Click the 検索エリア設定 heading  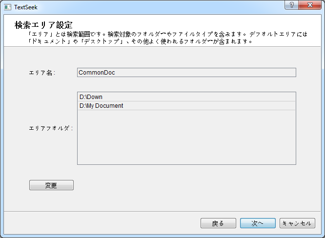[43, 25]
